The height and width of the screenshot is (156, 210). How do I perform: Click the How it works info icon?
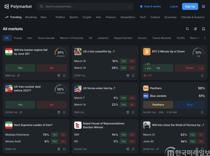(141, 6)
